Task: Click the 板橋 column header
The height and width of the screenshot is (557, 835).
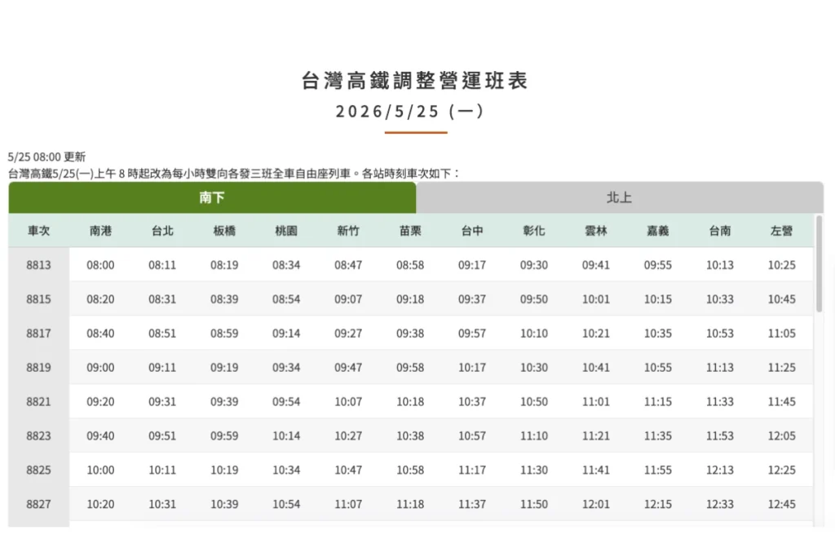Action: coord(224,231)
